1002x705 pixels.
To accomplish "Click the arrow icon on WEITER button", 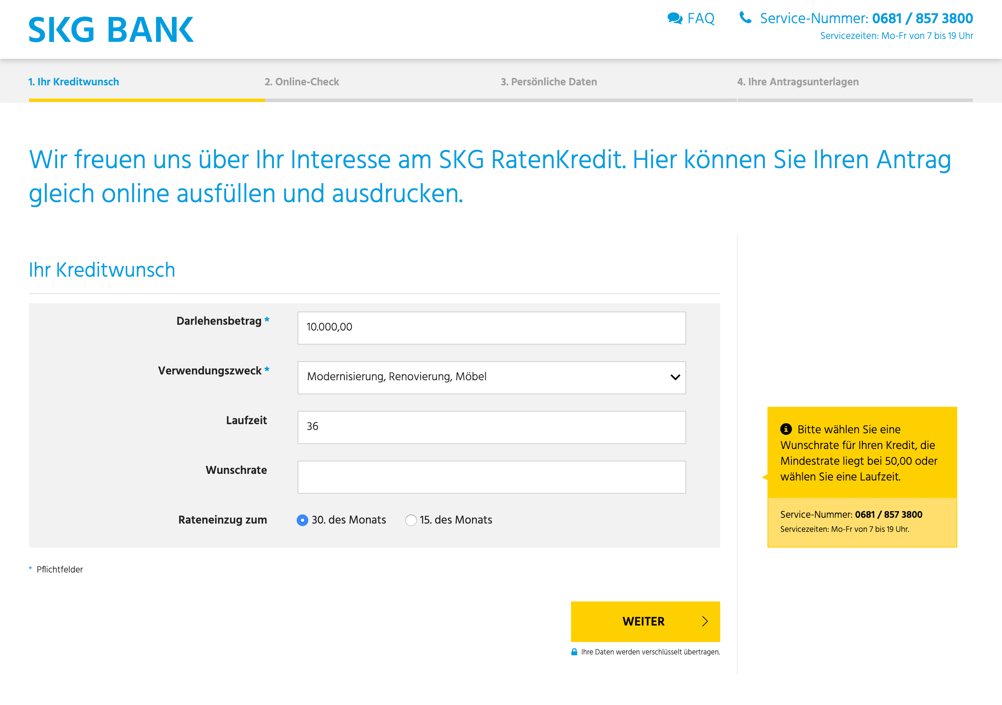I will [x=704, y=621].
